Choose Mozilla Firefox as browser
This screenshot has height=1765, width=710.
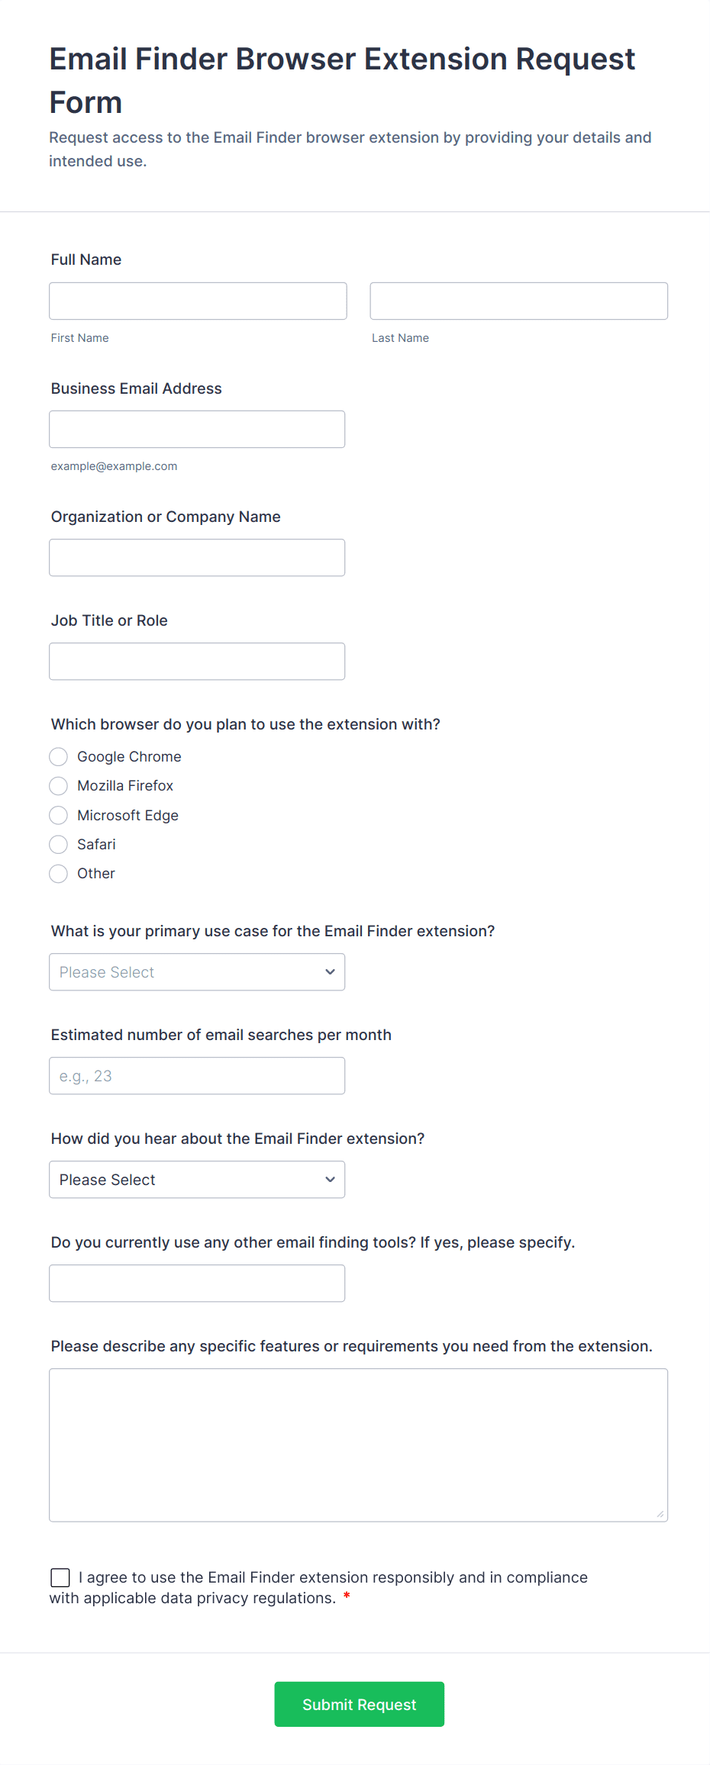(59, 785)
